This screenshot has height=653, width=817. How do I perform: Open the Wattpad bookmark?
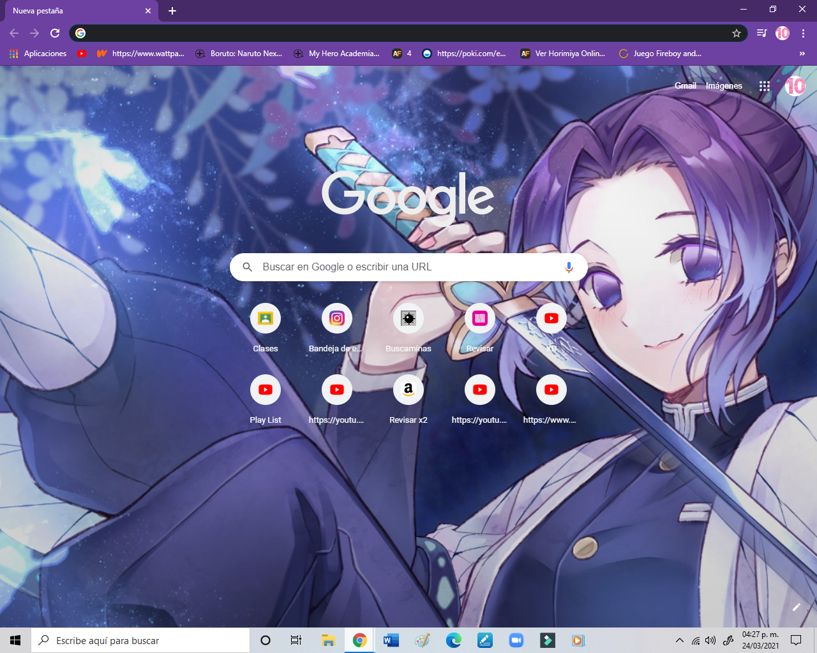pos(140,54)
